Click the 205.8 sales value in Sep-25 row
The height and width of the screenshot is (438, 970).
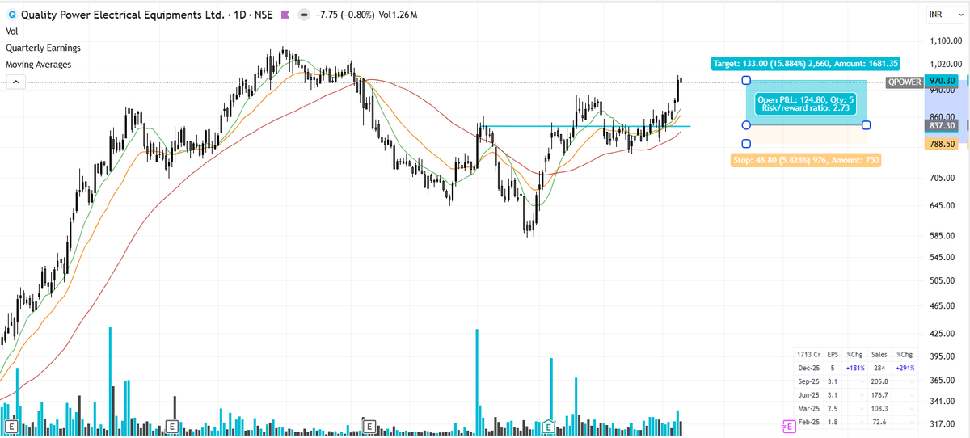pos(878,381)
